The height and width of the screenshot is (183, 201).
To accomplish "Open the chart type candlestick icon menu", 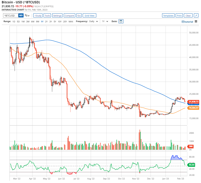I will click(x=27, y=16).
